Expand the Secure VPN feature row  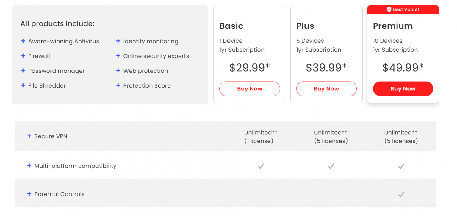coord(29,136)
